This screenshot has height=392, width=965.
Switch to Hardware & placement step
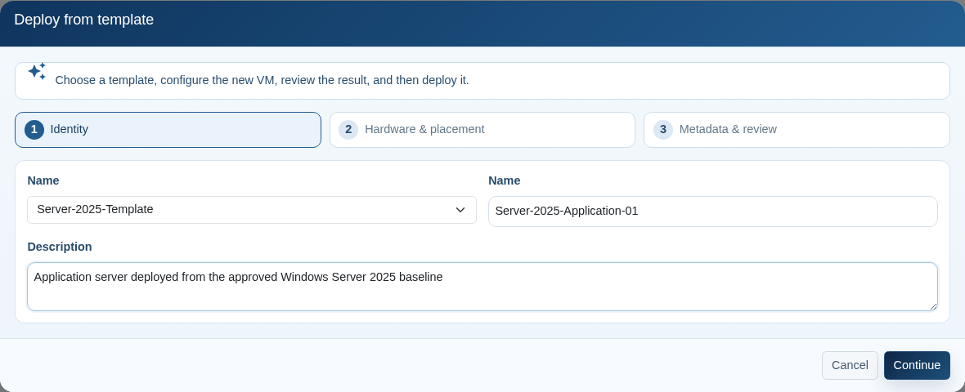pyautogui.click(x=482, y=130)
